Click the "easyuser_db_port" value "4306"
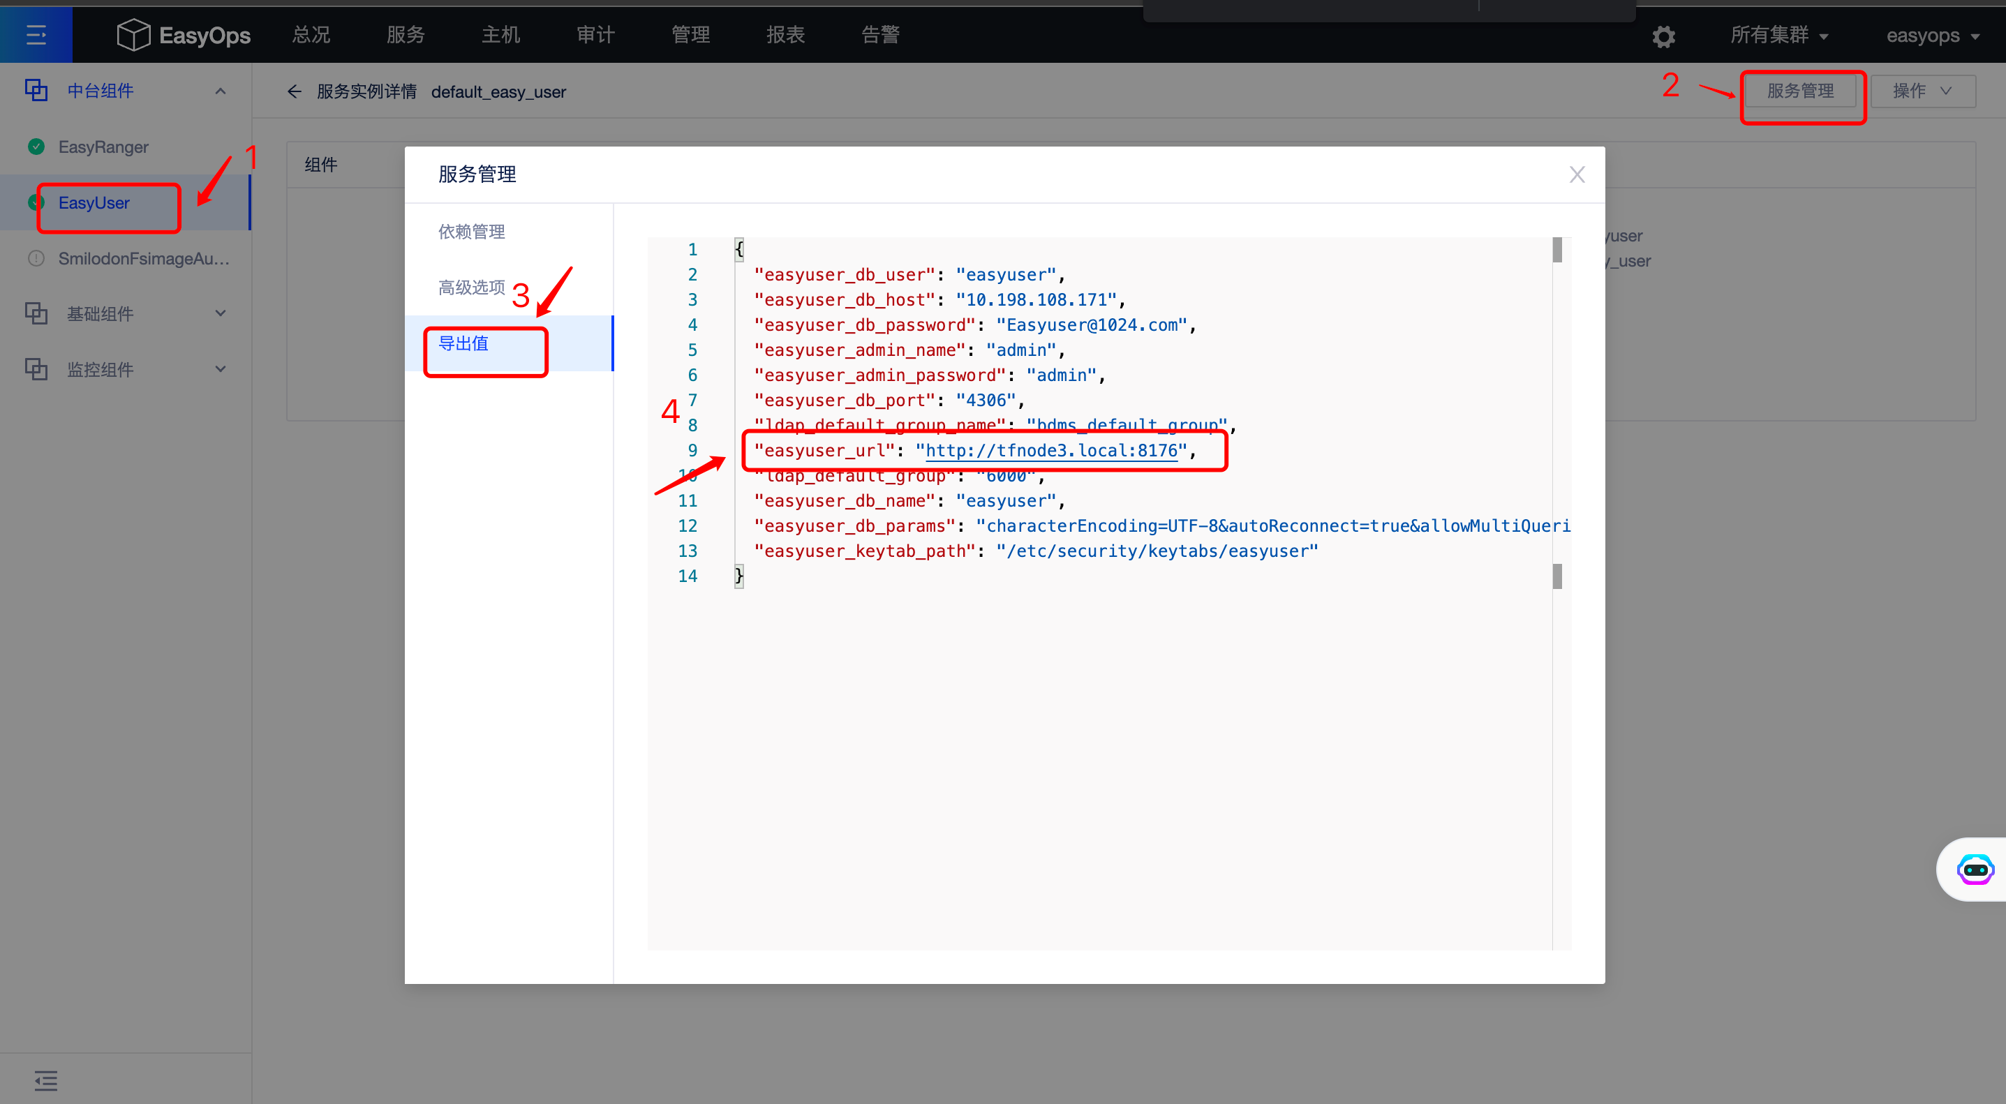 (x=986, y=400)
